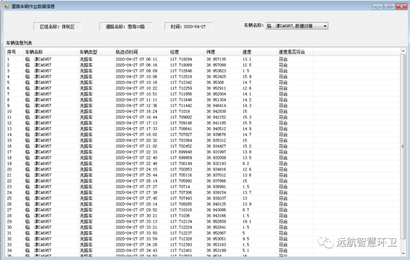The width and height of the screenshot is (410, 260).
Task: Click sequence number 33 in 序号 column
Action: (x=9, y=244)
